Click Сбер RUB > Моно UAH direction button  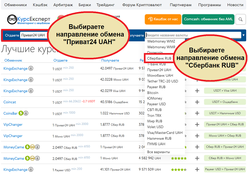coord(225,158)
